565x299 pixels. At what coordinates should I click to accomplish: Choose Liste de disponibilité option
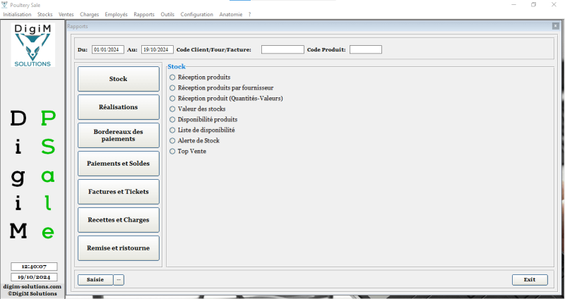coord(173,130)
